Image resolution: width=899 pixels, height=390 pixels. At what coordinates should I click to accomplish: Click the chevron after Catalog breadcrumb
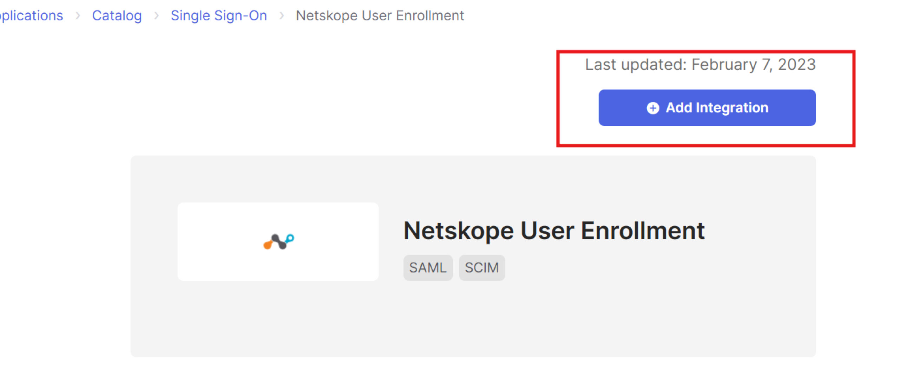[157, 15]
